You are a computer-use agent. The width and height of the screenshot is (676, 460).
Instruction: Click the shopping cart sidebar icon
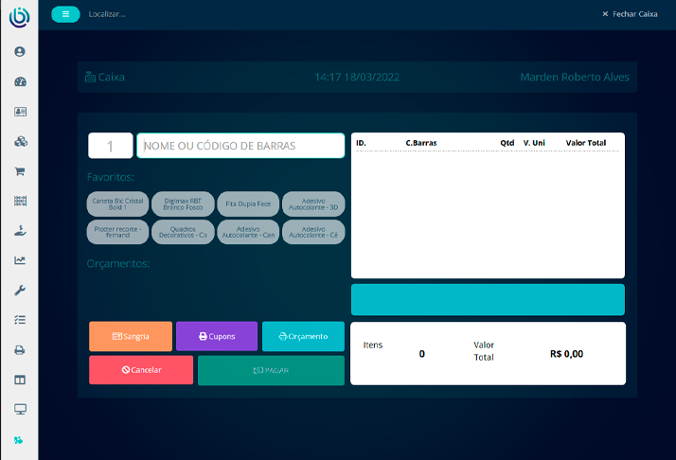[19, 172]
